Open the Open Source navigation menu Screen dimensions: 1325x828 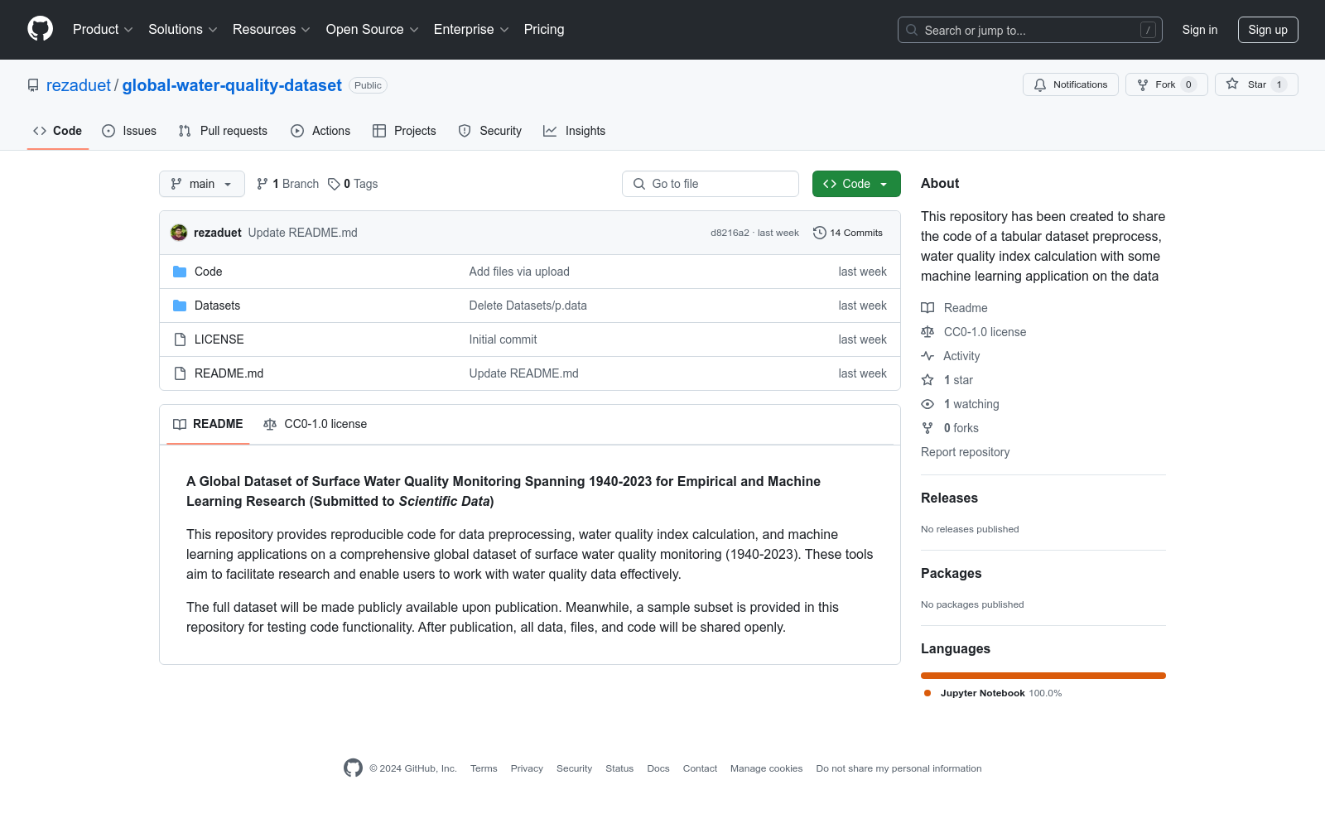click(x=372, y=30)
